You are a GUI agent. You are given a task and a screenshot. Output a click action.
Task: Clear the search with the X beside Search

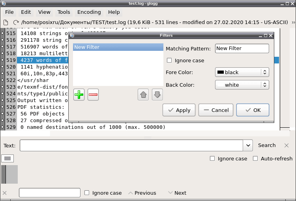click(x=287, y=145)
